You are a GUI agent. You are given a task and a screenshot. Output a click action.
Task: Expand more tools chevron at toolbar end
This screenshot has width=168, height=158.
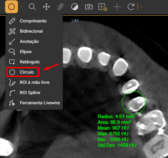coord(141,7)
